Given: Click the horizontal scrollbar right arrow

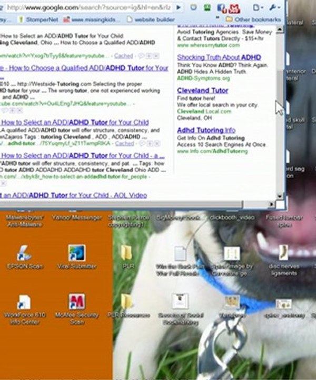Looking at the screenshot, I should pos(271,205).
